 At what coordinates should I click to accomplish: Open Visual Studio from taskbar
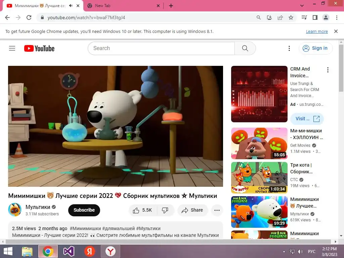tap(69, 251)
